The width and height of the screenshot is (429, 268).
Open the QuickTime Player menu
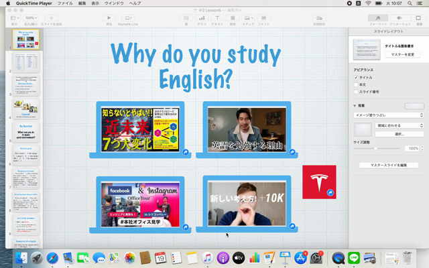pos(34,3)
